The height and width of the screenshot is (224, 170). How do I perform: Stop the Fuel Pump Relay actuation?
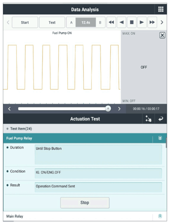click(85, 202)
